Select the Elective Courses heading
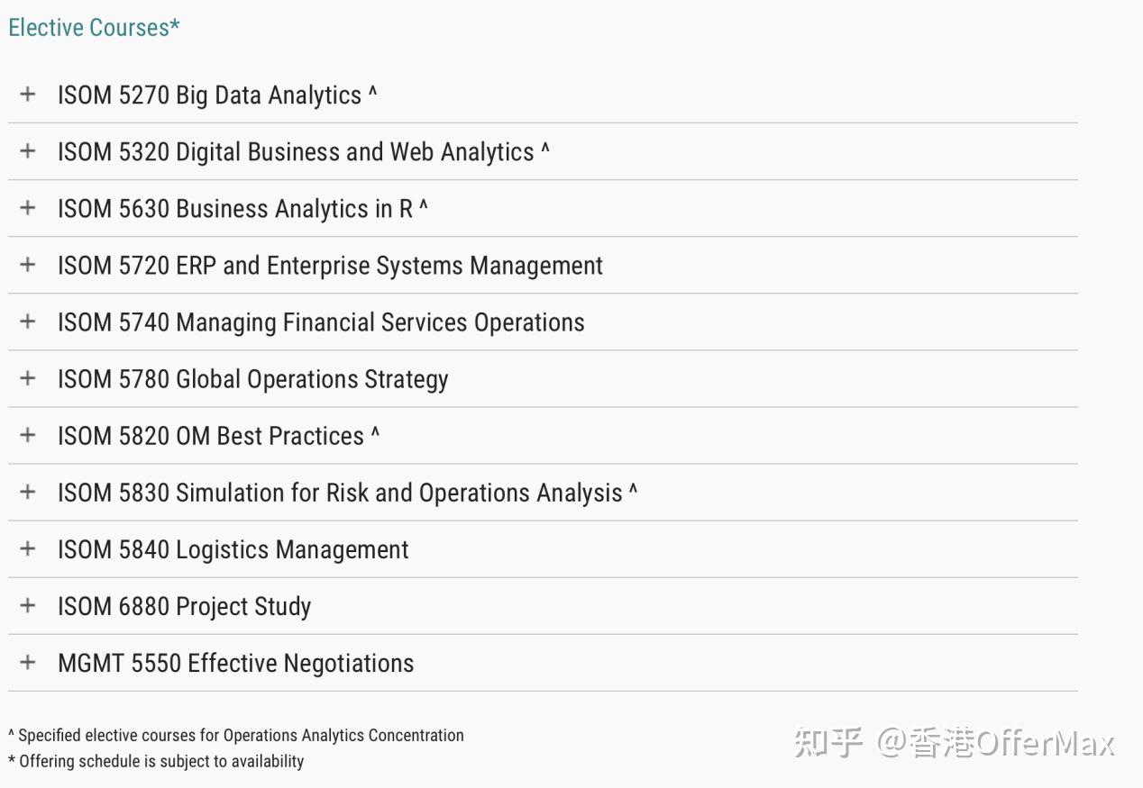Screen dimensions: 1143x788 pyautogui.click(x=94, y=27)
